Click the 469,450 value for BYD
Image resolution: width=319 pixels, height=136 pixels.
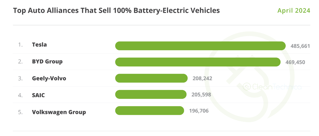tap(295, 62)
